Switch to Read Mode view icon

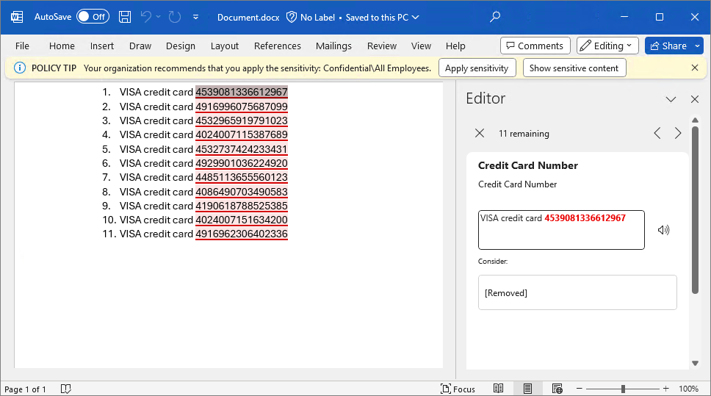[x=498, y=389]
